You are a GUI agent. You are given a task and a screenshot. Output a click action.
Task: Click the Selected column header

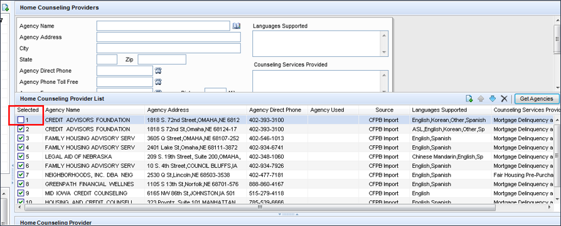(28, 110)
